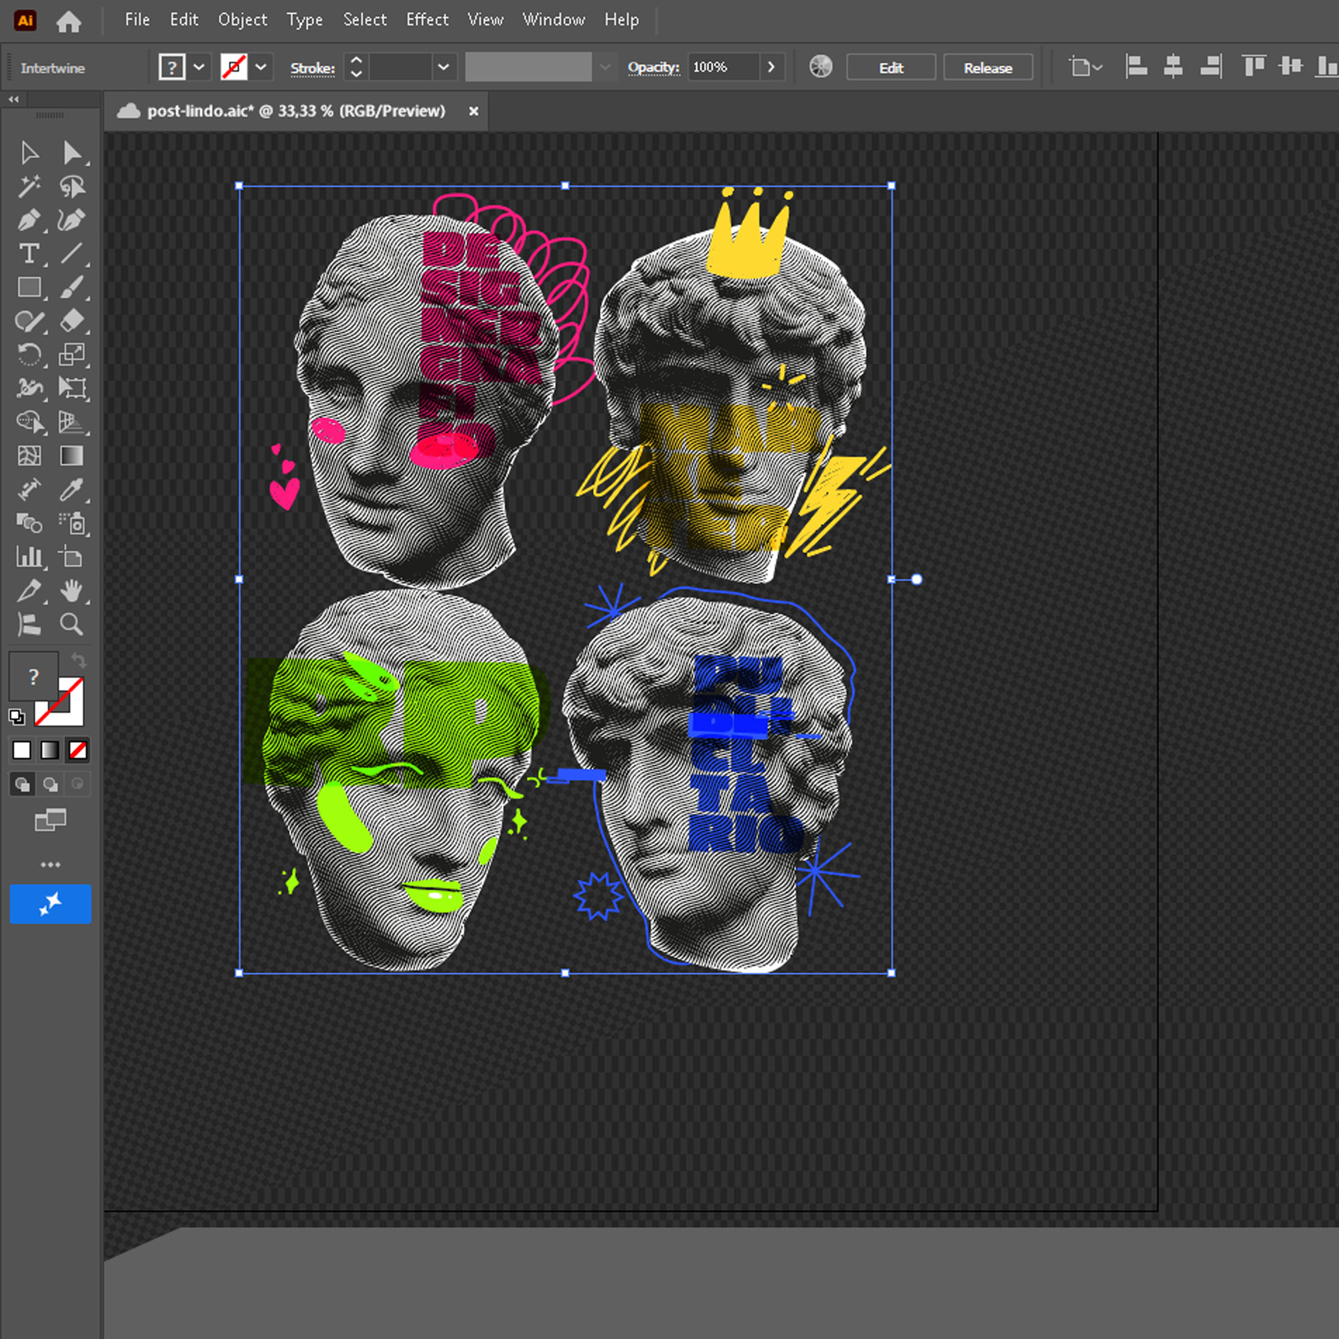Select the Gradient tool

72,456
